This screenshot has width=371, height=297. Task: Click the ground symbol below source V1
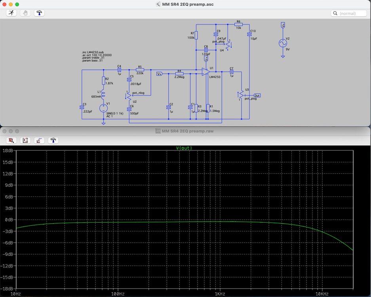click(103, 123)
